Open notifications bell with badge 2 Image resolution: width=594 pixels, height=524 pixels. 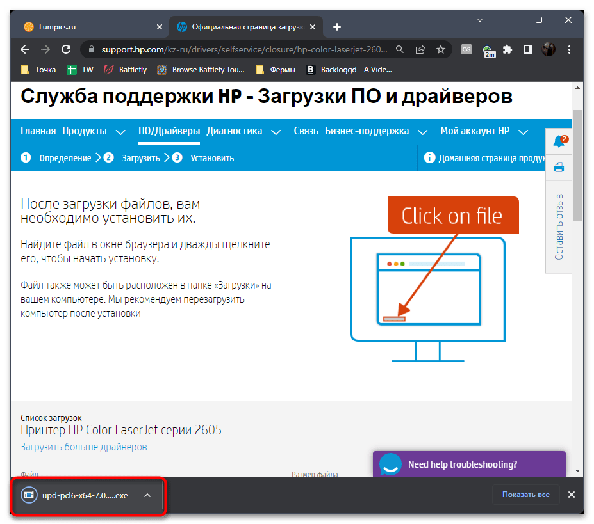pos(559,141)
